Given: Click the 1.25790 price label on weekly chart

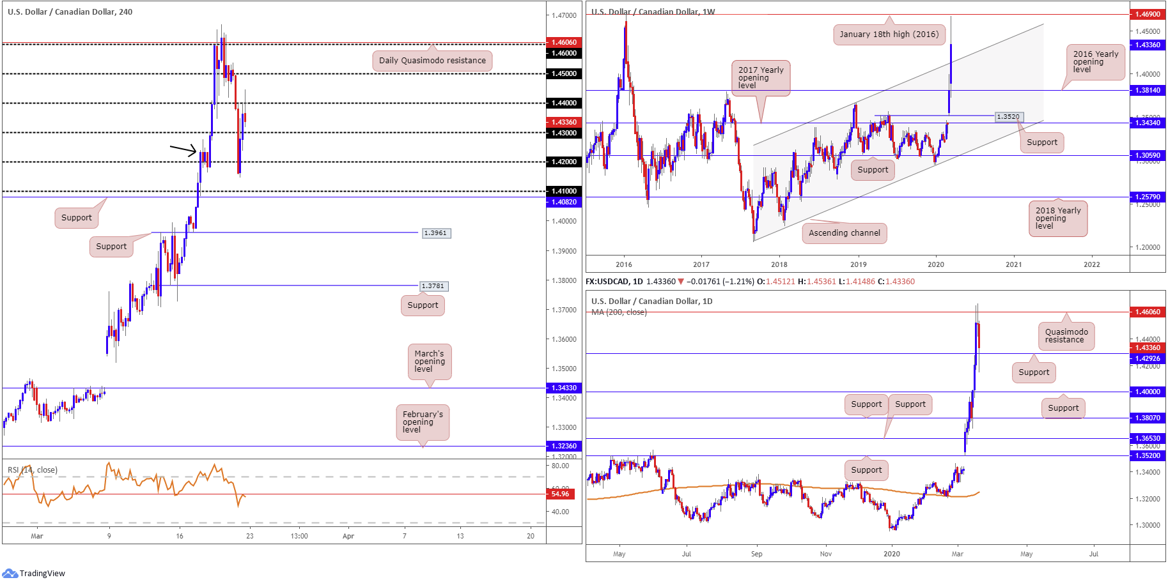Looking at the screenshot, I should point(1148,197).
